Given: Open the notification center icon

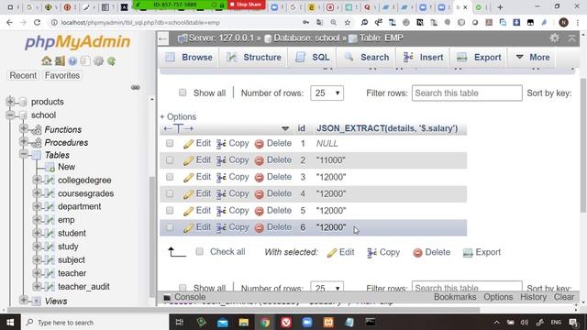Looking at the screenshot, I should point(573,322).
